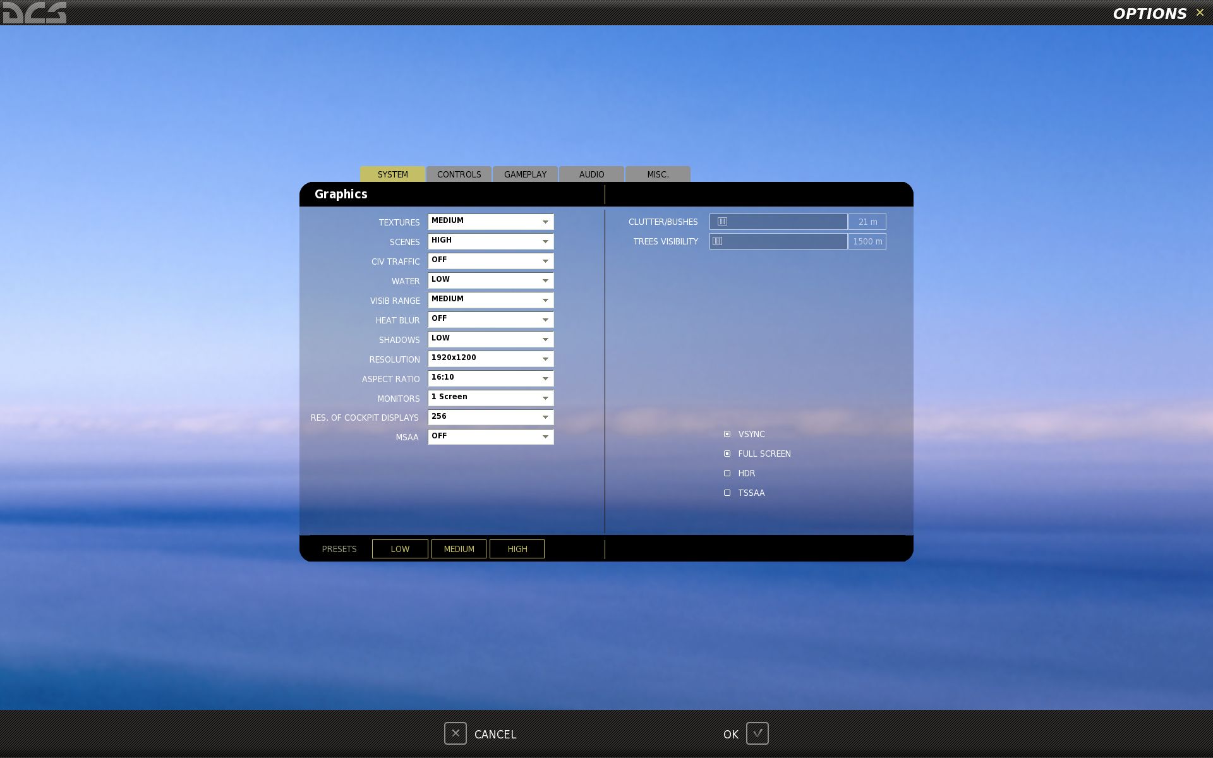Click the Textures dropdown arrow icon
The height and width of the screenshot is (758, 1213).
(x=545, y=222)
